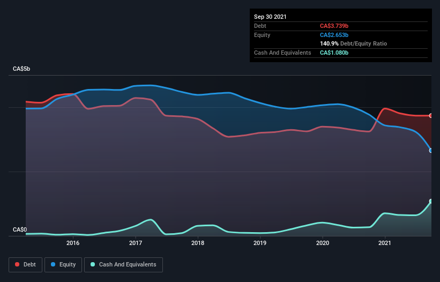Click the 2016 x-axis label
The image size is (440, 282).
pyautogui.click(x=73, y=243)
